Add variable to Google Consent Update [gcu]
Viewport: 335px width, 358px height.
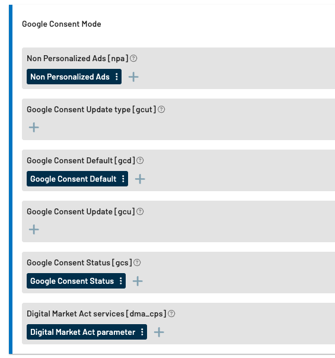pyautogui.click(x=34, y=229)
